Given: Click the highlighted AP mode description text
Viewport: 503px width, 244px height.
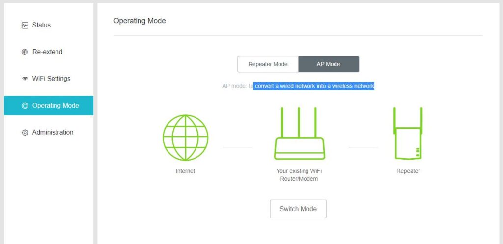Looking at the screenshot, I should click(x=314, y=86).
